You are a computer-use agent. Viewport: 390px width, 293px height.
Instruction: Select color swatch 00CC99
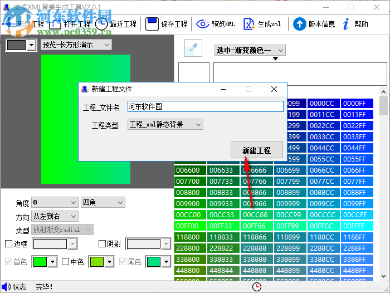pyautogui.click(x=290, y=215)
